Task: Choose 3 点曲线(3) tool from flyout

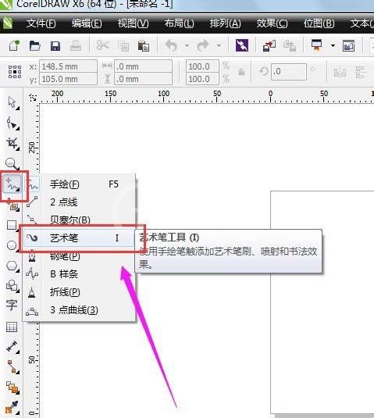Action: [80, 310]
